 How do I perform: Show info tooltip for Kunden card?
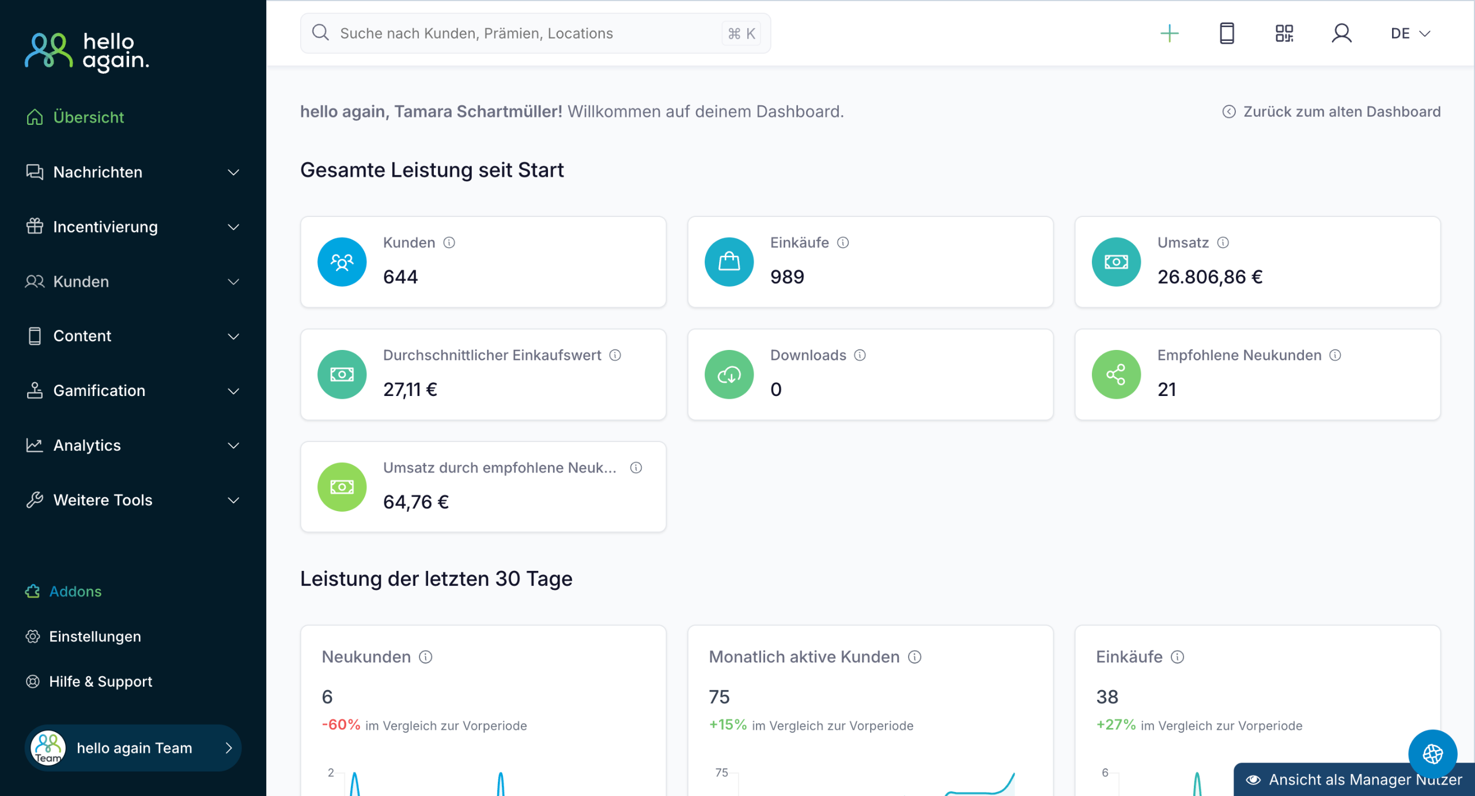[449, 243]
